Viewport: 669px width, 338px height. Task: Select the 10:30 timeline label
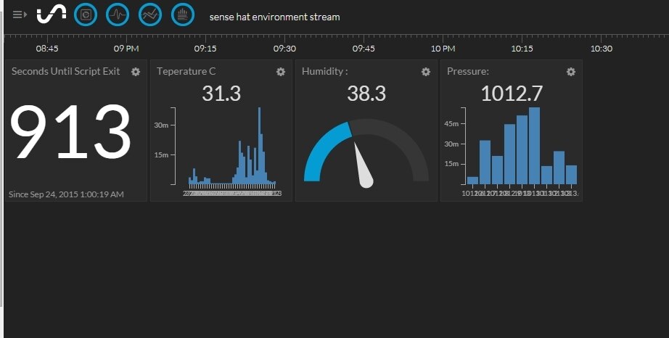602,49
